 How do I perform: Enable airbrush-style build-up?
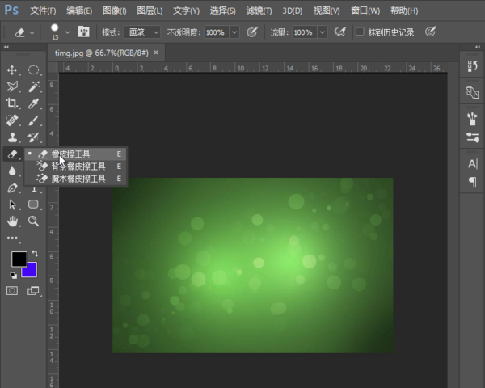click(x=339, y=32)
